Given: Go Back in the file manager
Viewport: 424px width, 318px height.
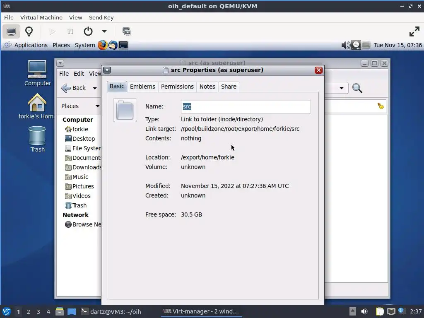Looking at the screenshot, I should (74, 88).
